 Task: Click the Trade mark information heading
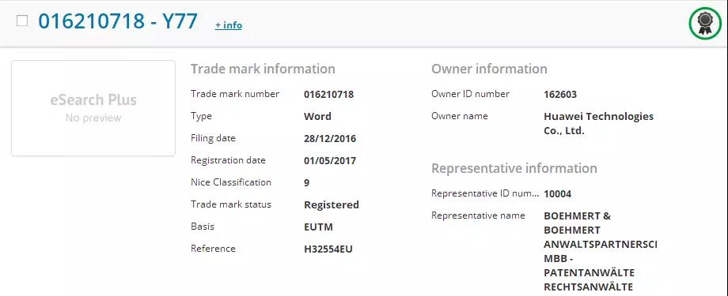[x=263, y=69]
